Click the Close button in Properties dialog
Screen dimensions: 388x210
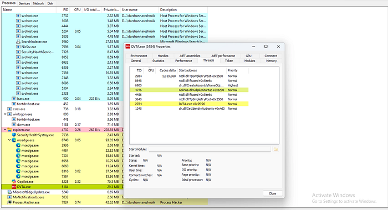click(x=273, y=193)
